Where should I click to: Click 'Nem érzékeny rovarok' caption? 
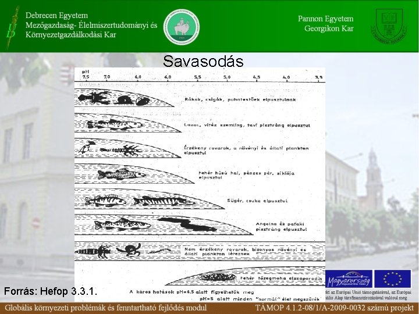pyautogui.click(x=245, y=252)
